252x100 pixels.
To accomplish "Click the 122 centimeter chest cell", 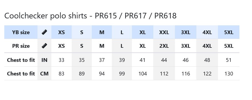I will click(x=207, y=74).
